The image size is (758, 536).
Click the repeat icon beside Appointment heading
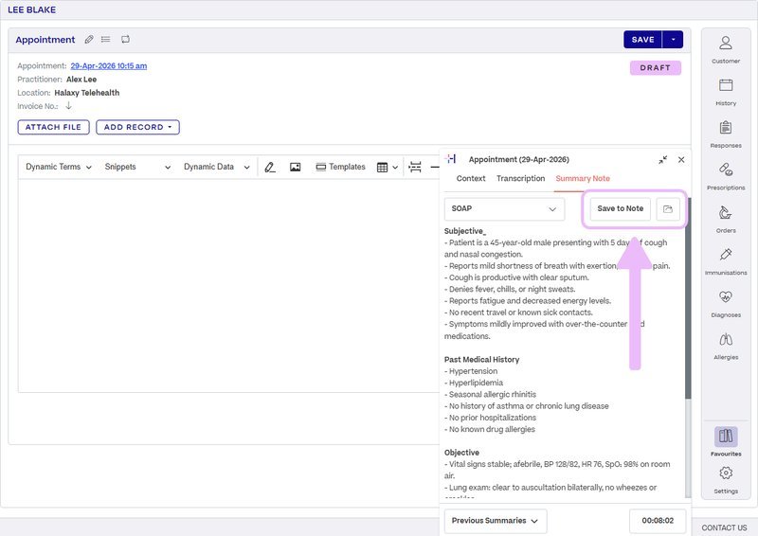tap(125, 39)
